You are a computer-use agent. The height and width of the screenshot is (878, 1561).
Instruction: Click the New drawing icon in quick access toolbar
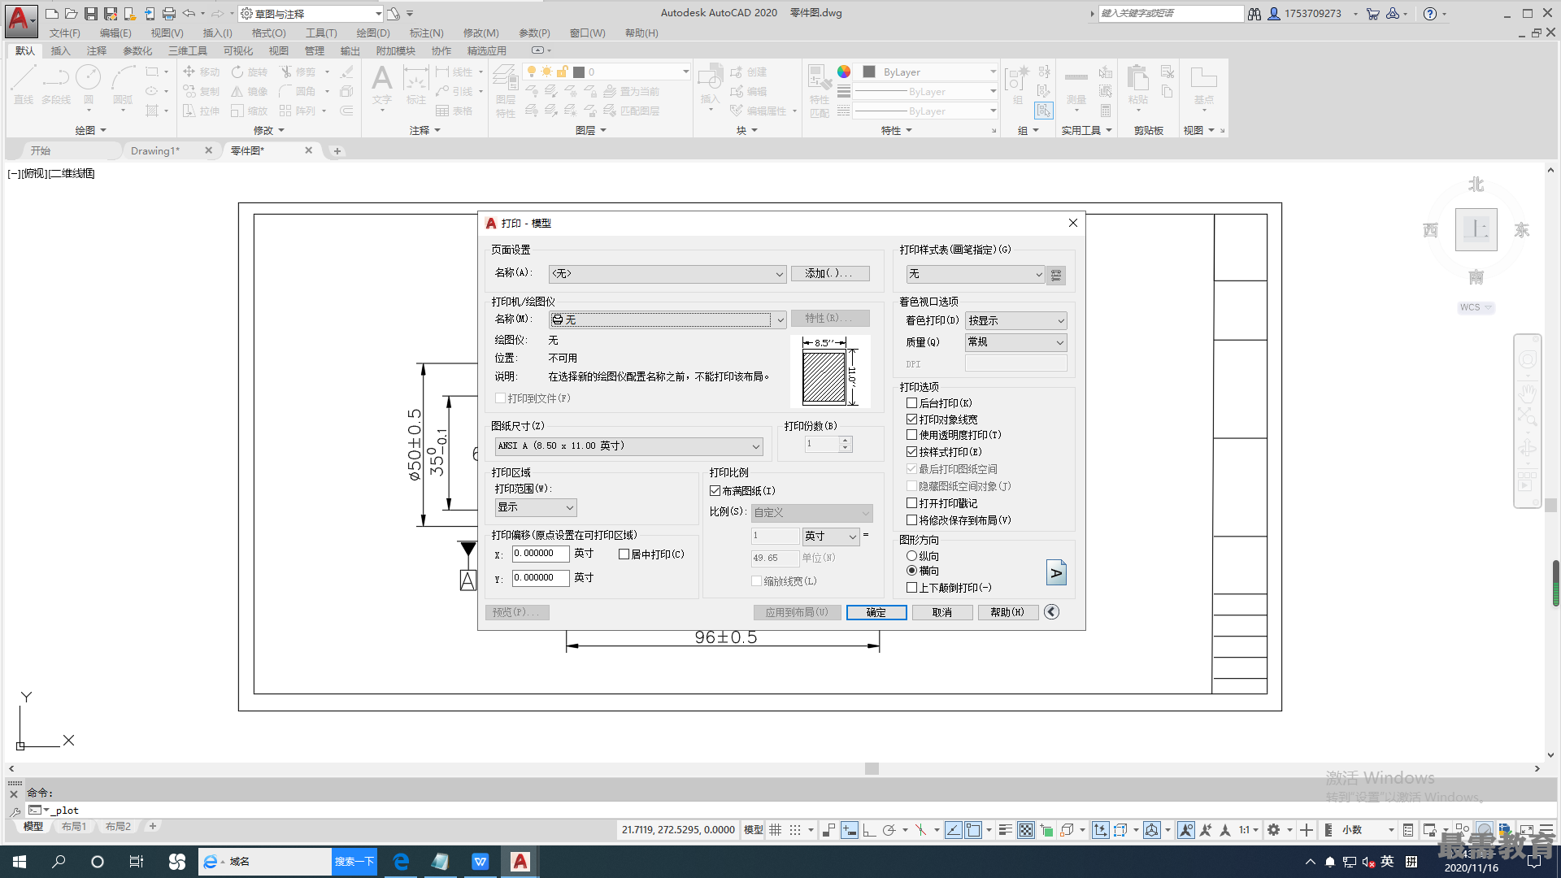click(x=52, y=14)
